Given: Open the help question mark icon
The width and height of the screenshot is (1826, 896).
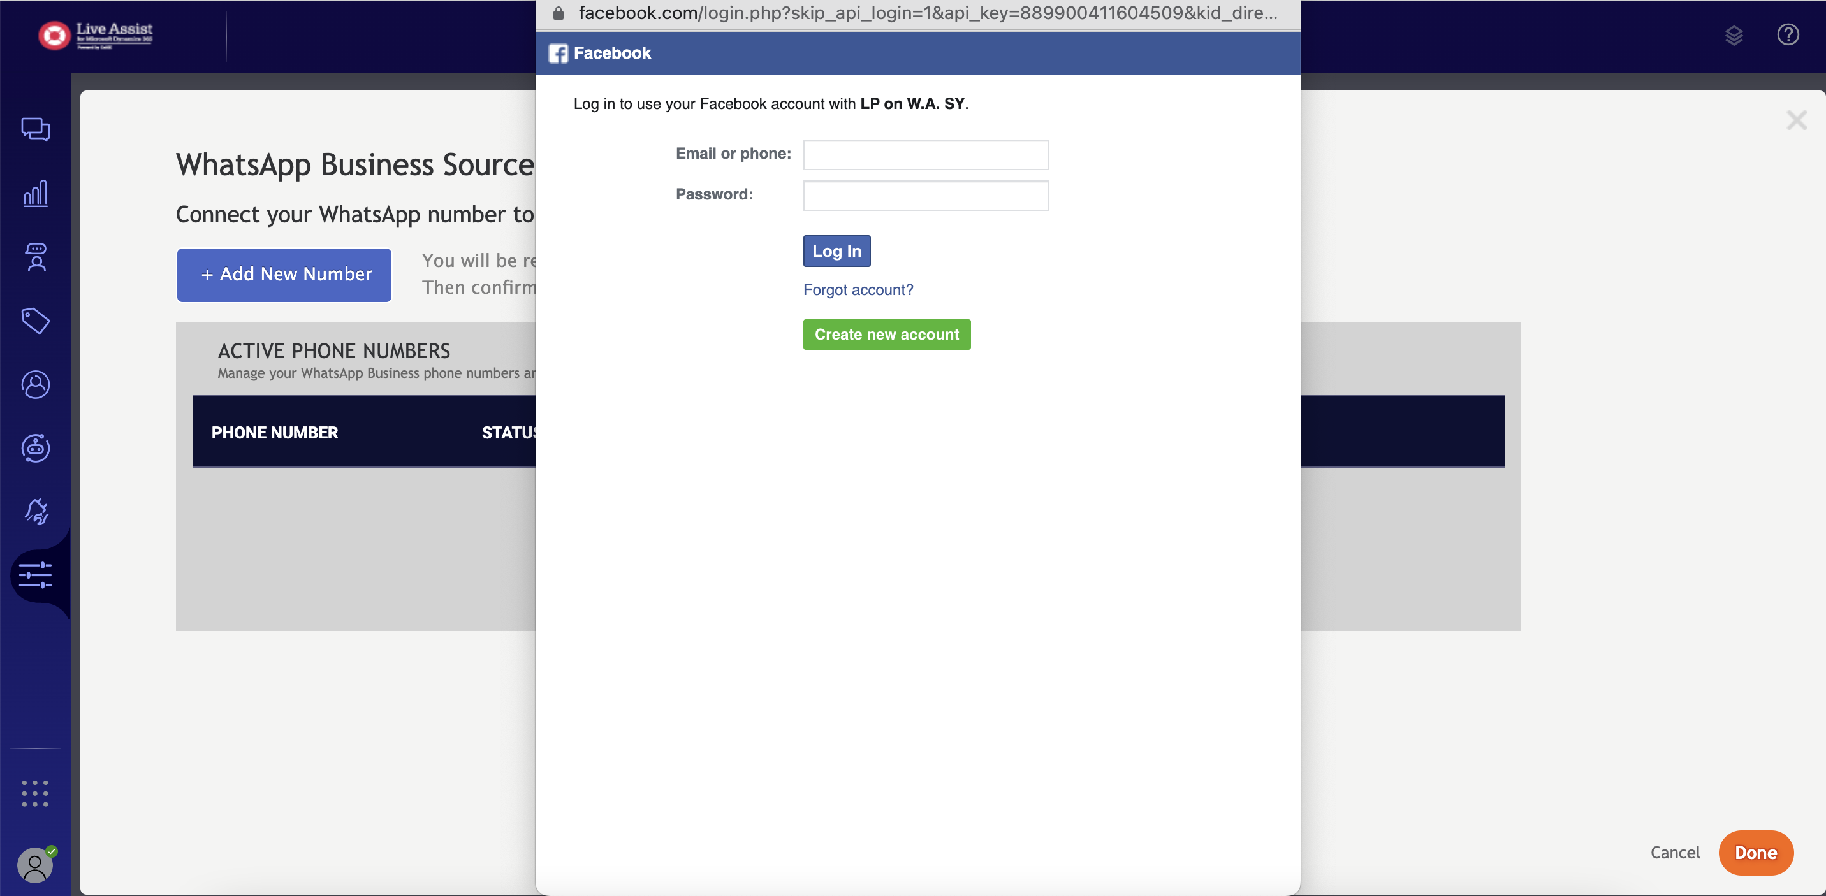Looking at the screenshot, I should [1788, 34].
